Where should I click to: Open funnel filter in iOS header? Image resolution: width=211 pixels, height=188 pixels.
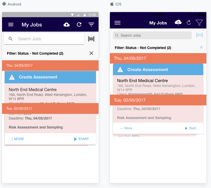tap(199, 23)
